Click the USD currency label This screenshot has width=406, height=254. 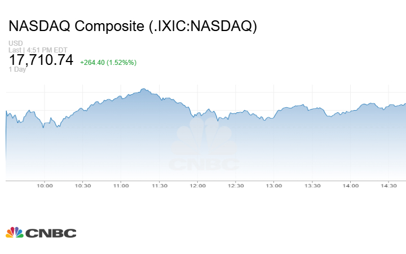pyautogui.click(x=15, y=43)
